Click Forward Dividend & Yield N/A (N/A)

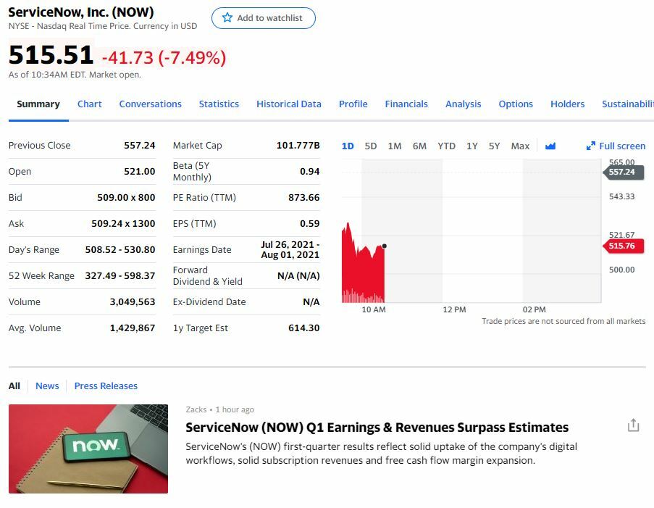pos(298,276)
